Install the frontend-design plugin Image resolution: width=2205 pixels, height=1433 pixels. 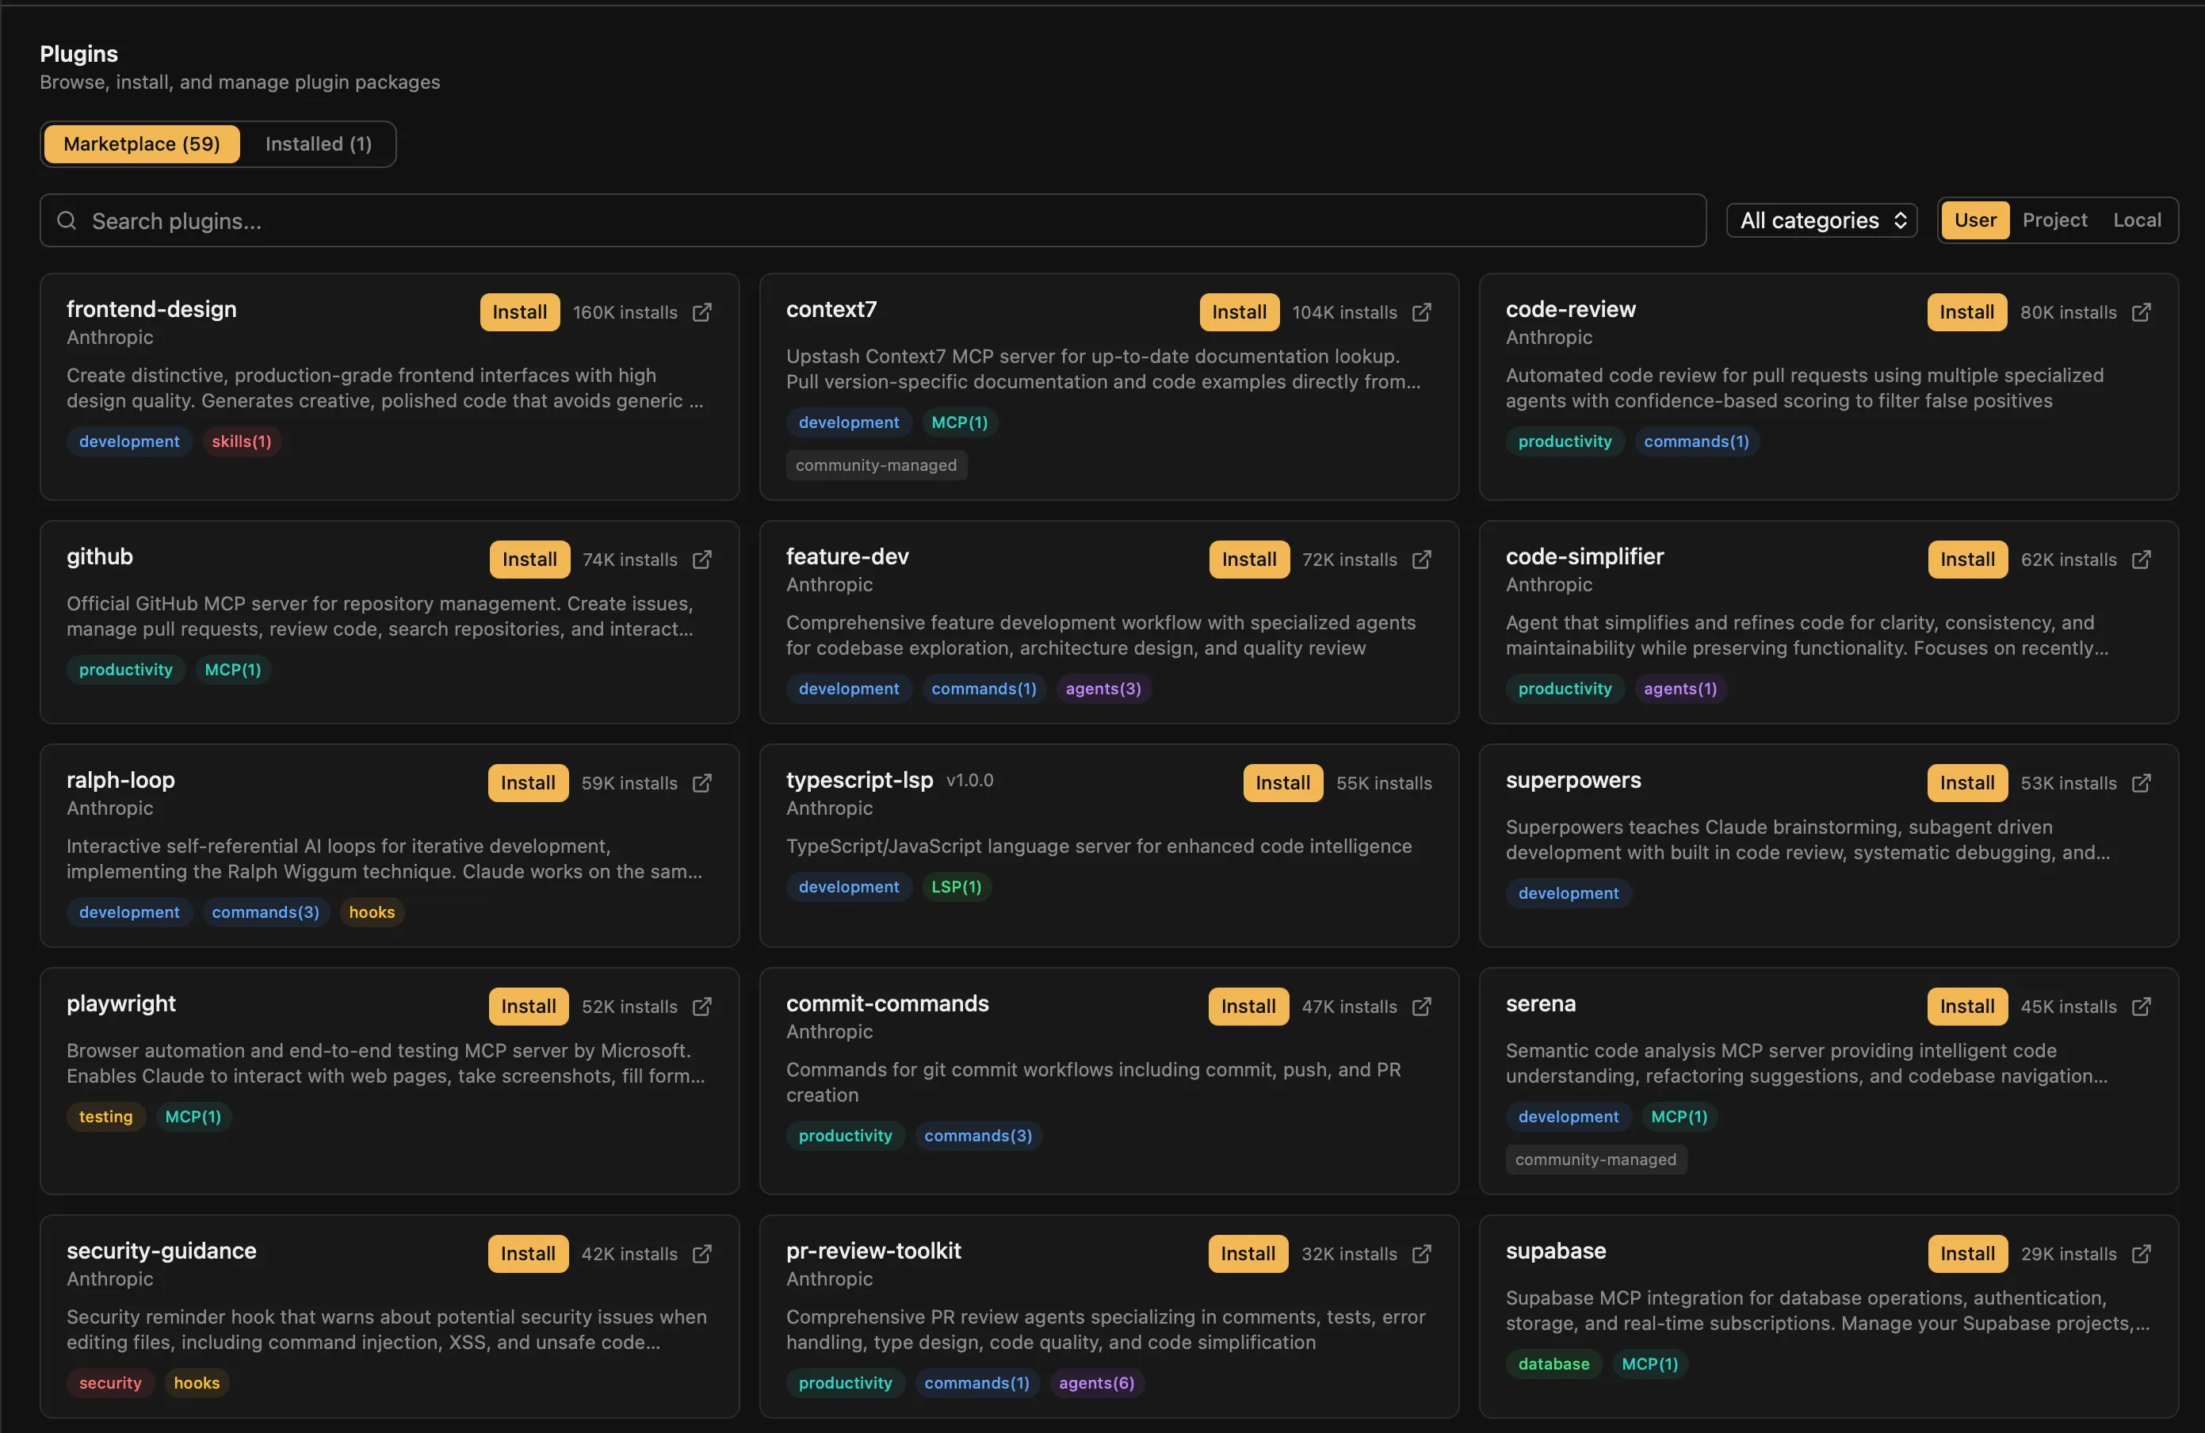(519, 312)
